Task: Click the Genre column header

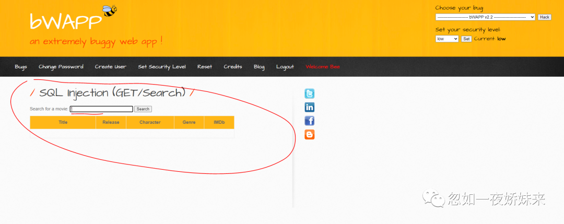Action: pyautogui.click(x=189, y=122)
